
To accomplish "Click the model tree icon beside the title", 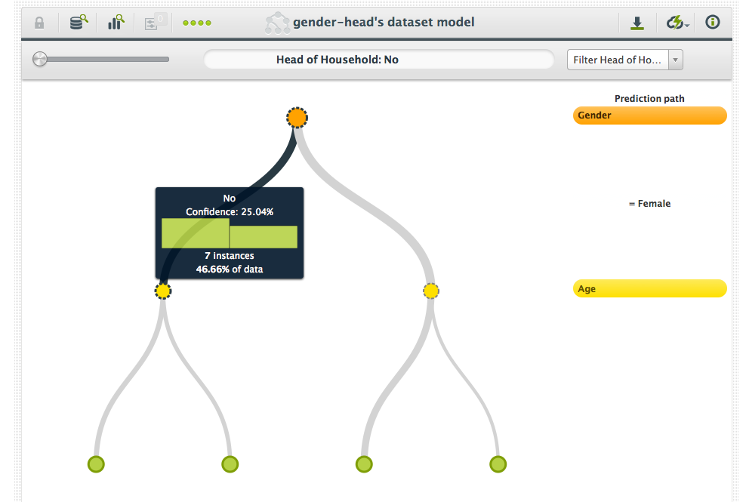I will (277, 23).
